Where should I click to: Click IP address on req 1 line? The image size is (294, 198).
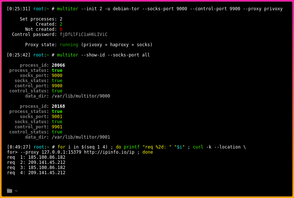pos(47,157)
